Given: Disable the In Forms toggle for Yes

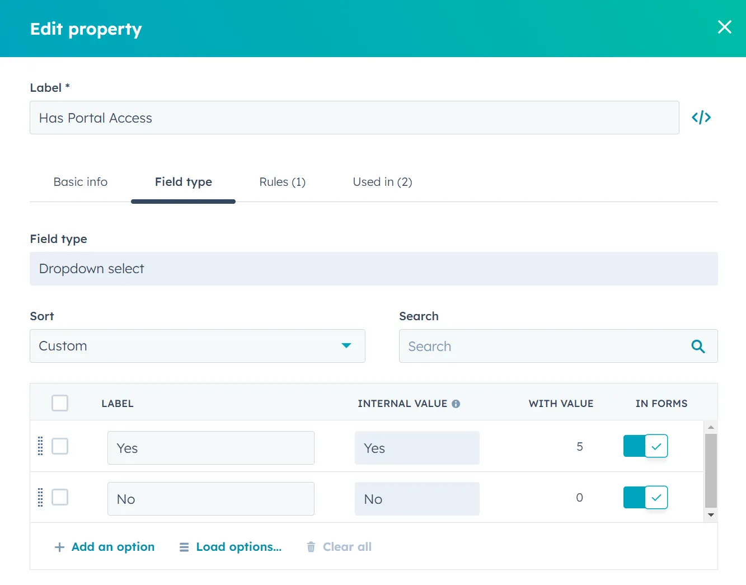Looking at the screenshot, I should pyautogui.click(x=645, y=446).
